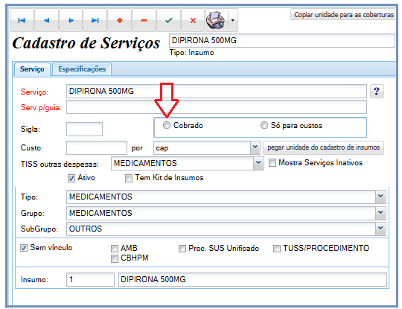This screenshot has width=402, height=309.
Task: Enable Tem Kit de Insumos checkbox
Action: coord(129,178)
